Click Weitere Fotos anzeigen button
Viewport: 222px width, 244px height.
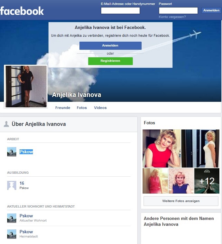pyautogui.click(x=181, y=201)
